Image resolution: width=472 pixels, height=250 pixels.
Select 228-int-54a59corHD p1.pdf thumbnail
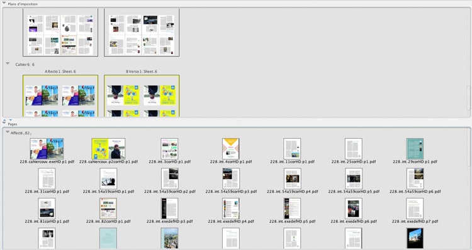point(108,178)
